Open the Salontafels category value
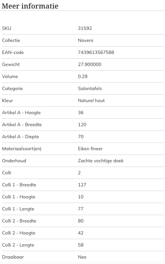Image resolution: width=165 pixels, height=264 pixels. tap(90, 89)
